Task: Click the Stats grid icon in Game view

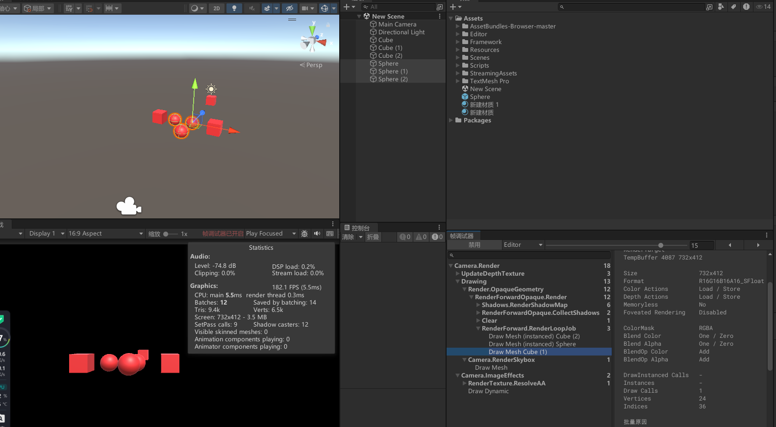Action: tap(330, 234)
